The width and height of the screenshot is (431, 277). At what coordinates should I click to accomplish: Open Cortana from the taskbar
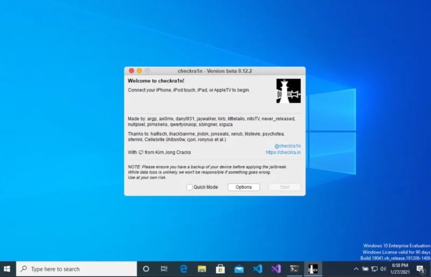point(146,269)
